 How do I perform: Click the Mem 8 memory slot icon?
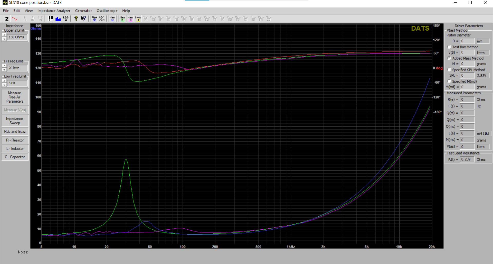(x=176, y=19)
